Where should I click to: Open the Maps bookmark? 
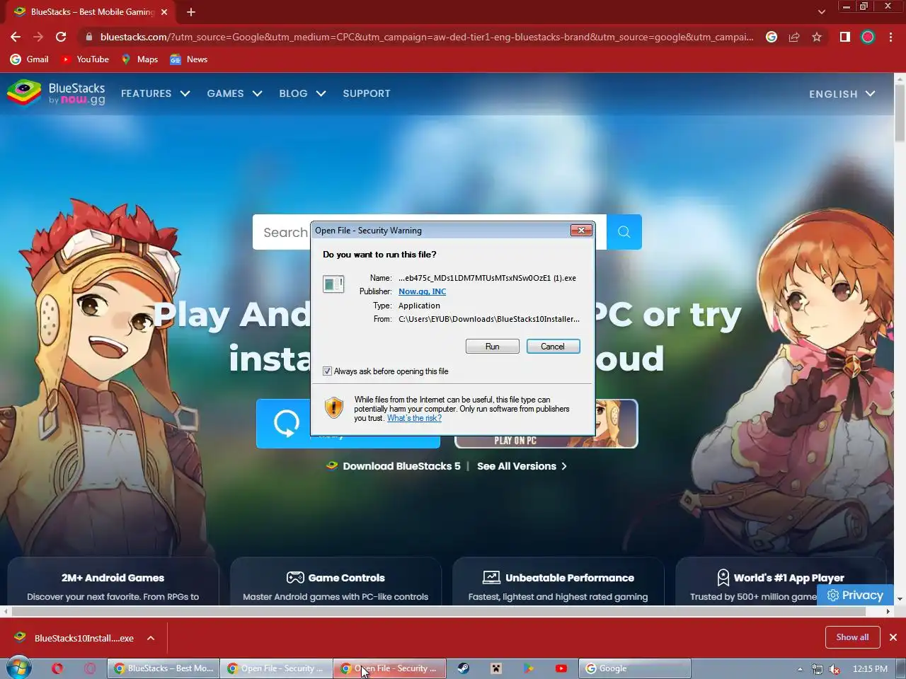click(x=139, y=59)
